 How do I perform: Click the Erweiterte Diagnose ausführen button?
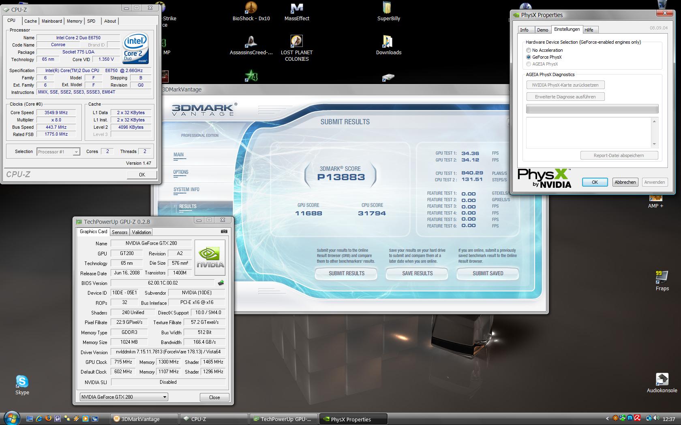(565, 97)
